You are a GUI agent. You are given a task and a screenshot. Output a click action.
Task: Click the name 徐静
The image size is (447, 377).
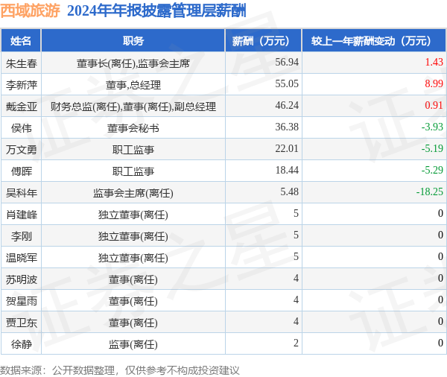(22, 345)
